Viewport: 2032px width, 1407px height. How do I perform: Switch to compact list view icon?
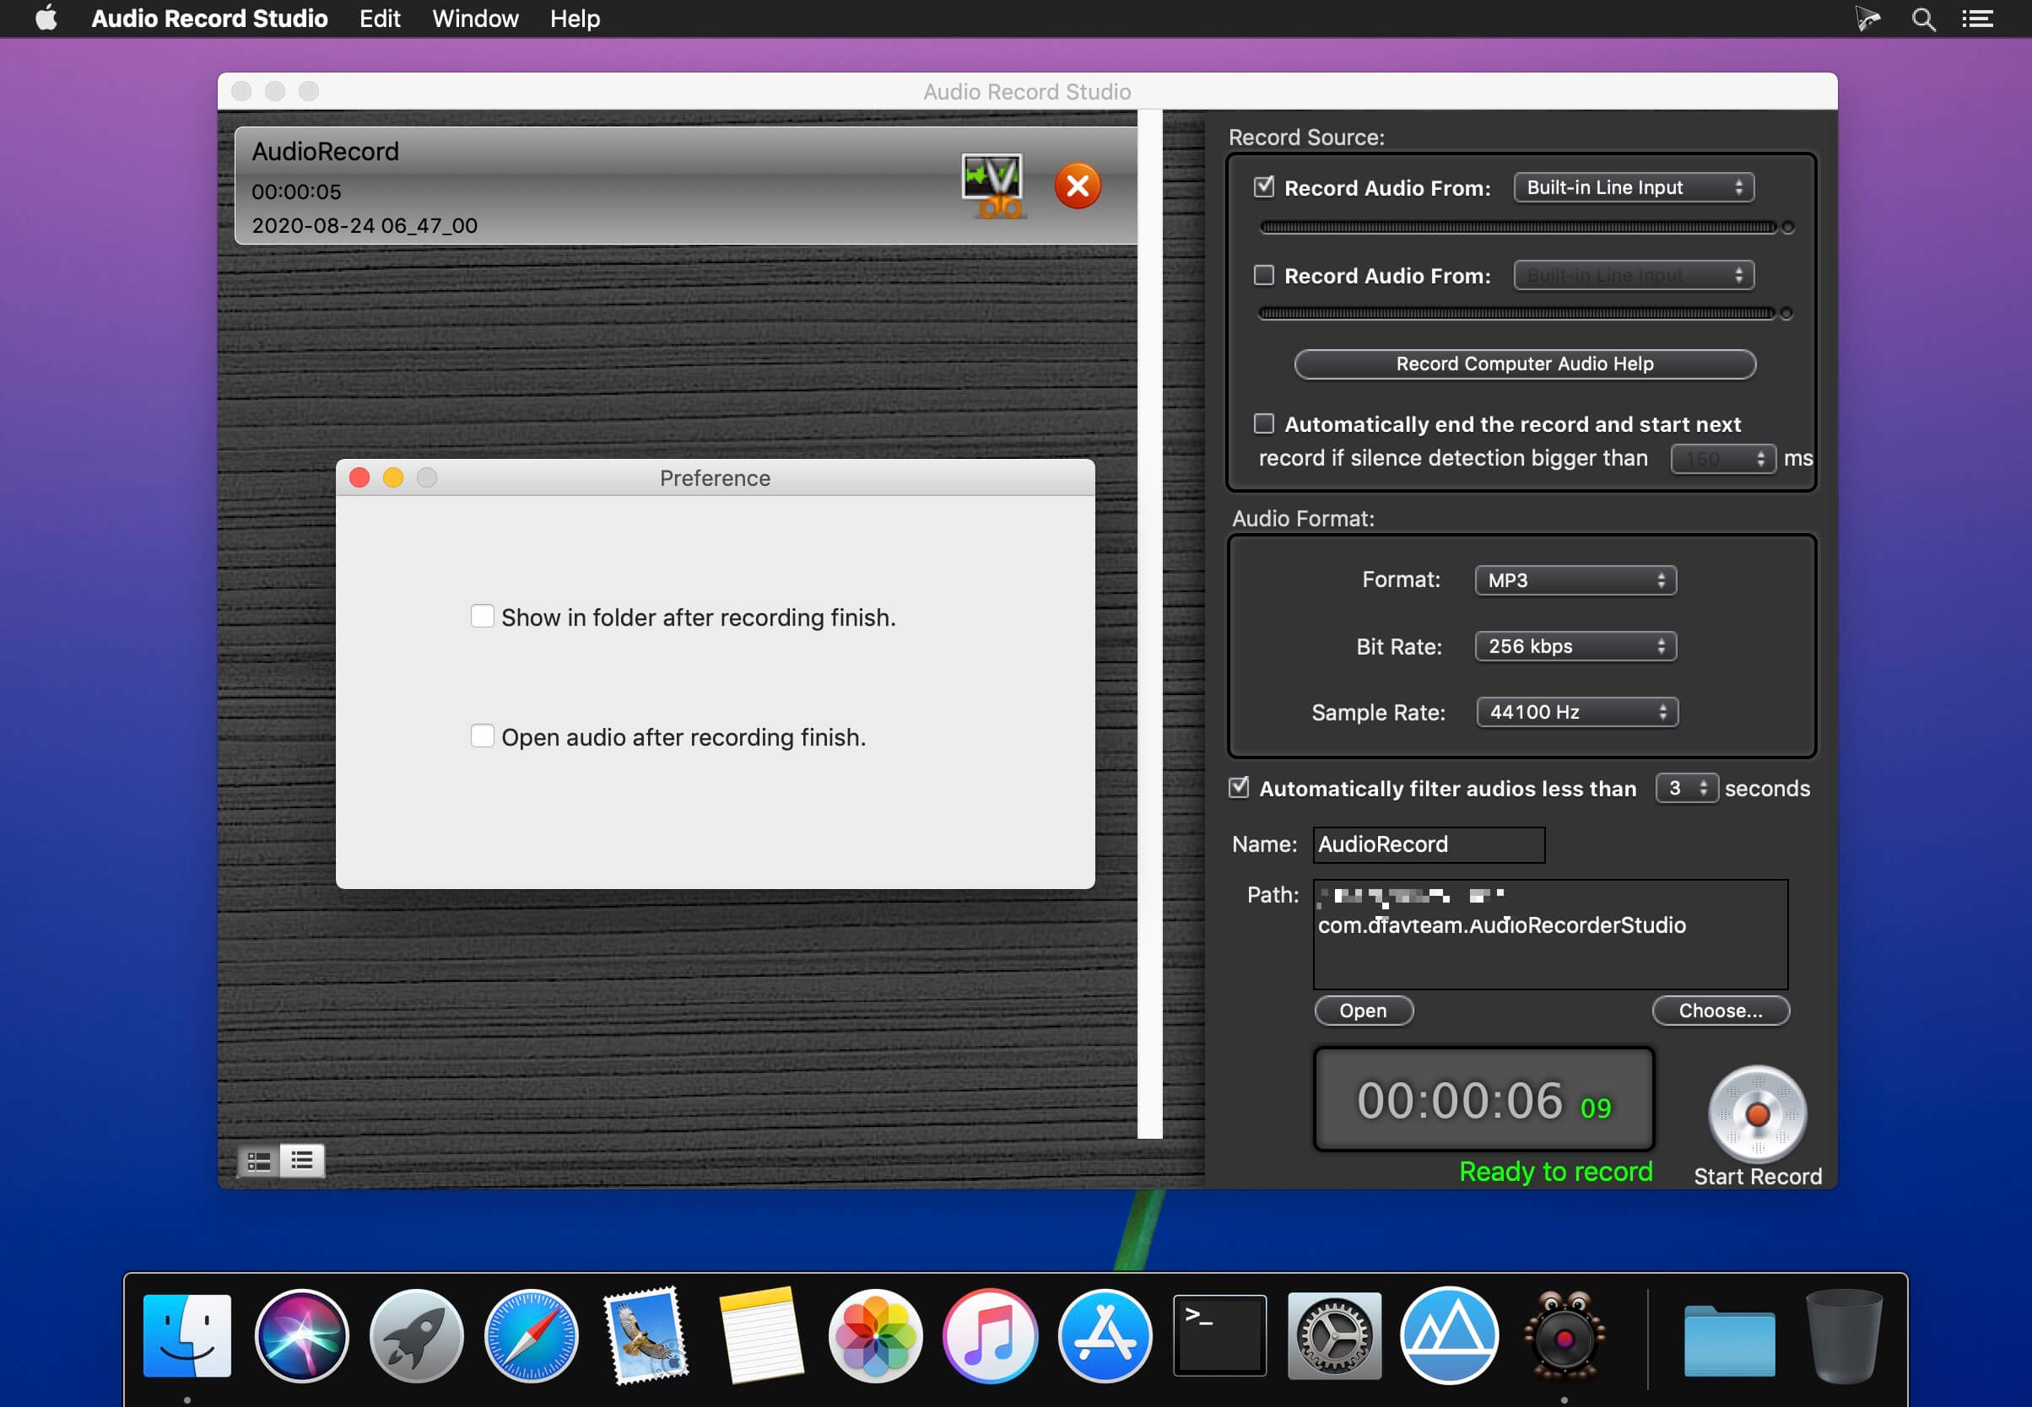[301, 1160]
